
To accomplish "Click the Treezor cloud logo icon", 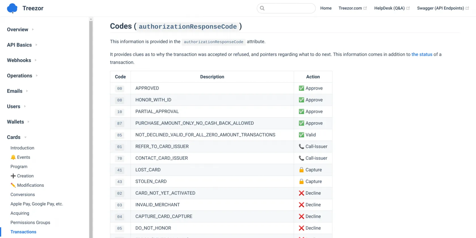I will (12, 8).
